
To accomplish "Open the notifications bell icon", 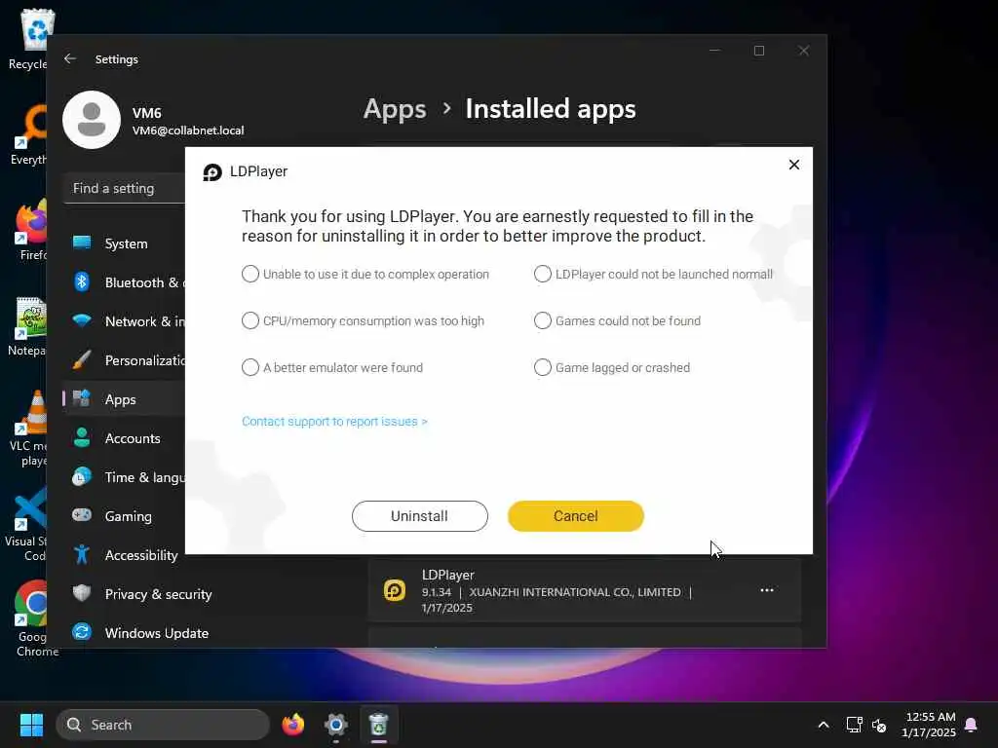I will (x=972, y=725).
